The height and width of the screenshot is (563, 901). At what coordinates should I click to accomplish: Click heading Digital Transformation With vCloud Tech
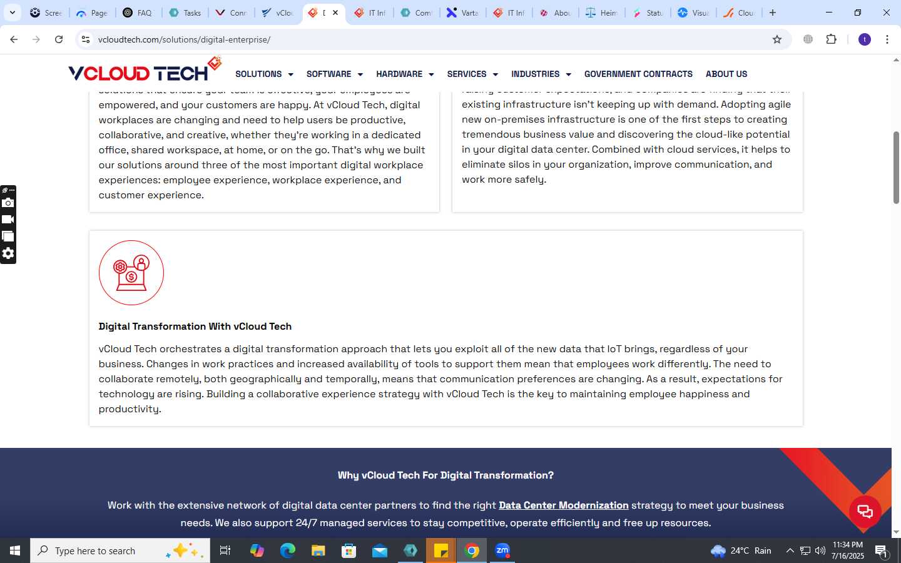[x=195, y=327]
